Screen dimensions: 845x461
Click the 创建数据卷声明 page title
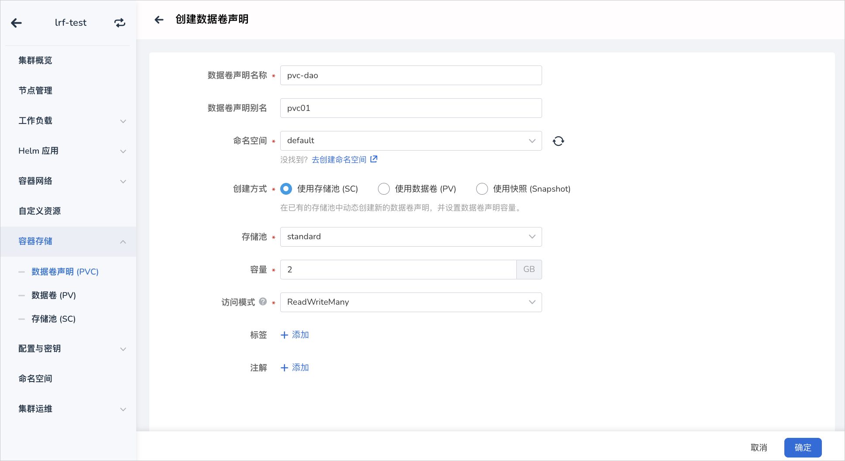tap(212, 19)
